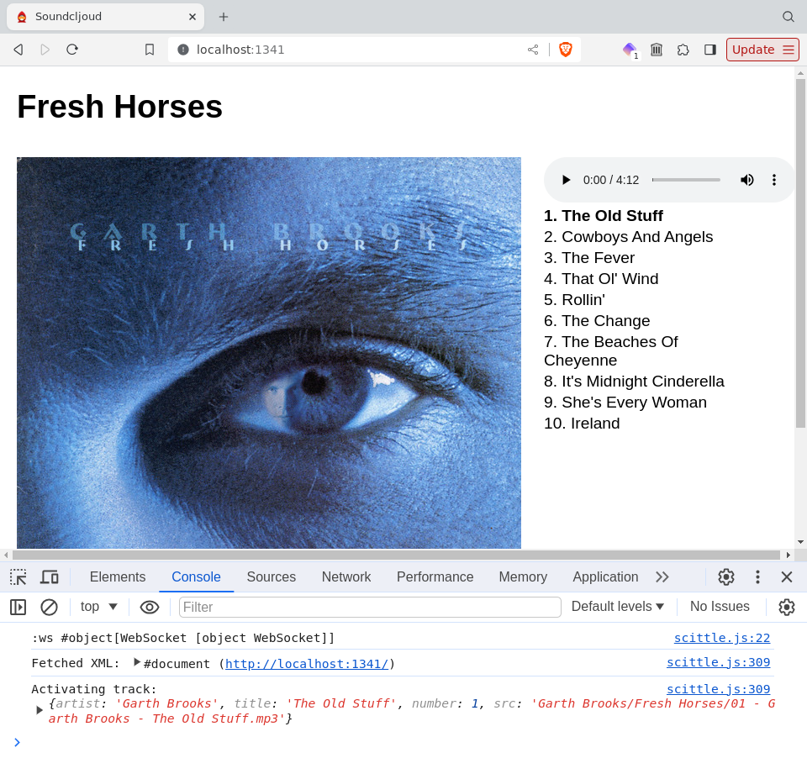Follow the http://localhost:1341/ console link
Image resolution: width=807 pixels, height=758 pixels.
307,664
